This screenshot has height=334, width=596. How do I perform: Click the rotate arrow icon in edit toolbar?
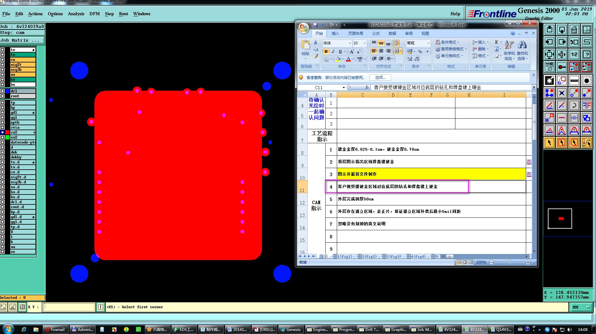(x=574, y=105)
